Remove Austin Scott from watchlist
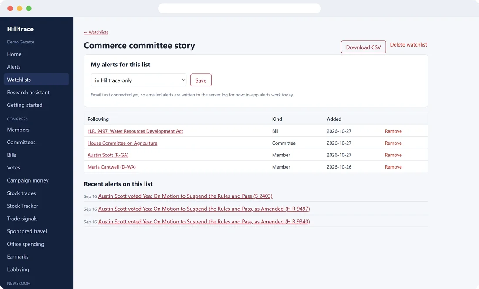The image size is (479, 289). (x=393, y=155)
